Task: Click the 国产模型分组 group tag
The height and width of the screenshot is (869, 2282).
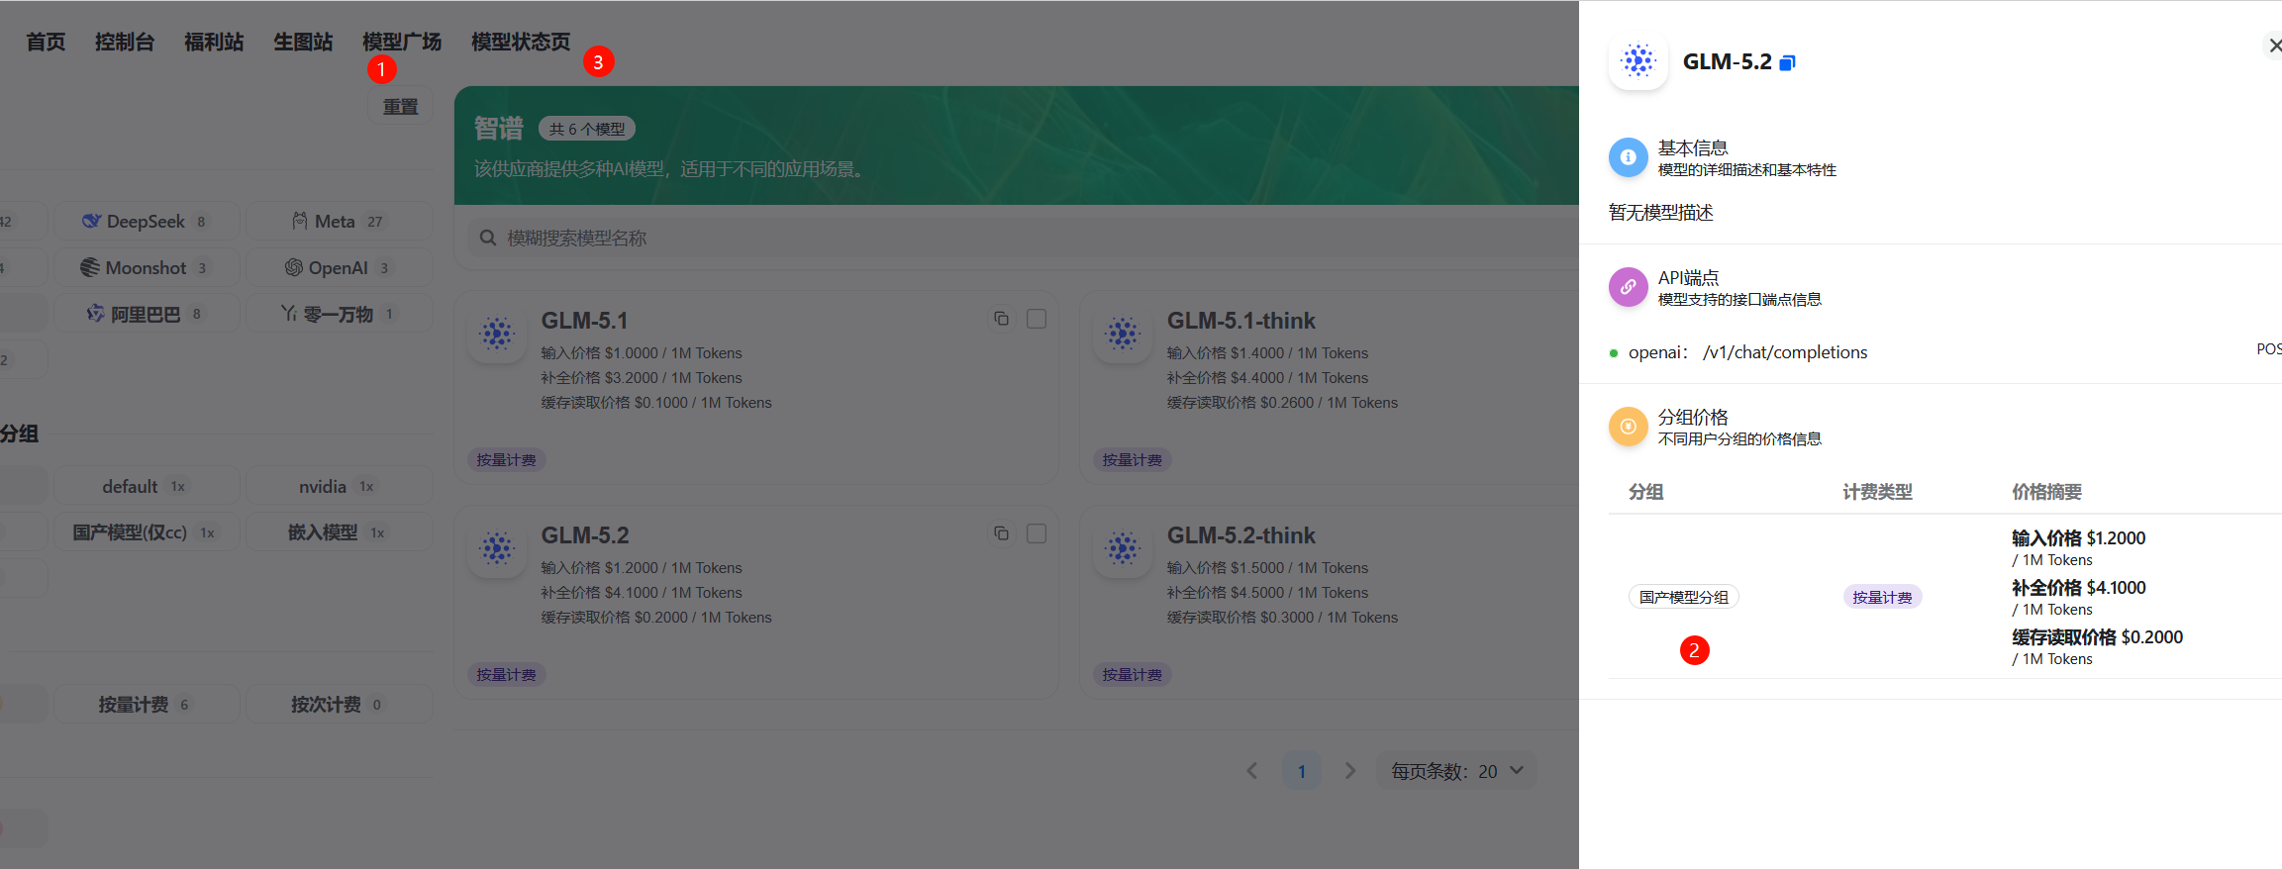Action: (x=1684, y=597)
